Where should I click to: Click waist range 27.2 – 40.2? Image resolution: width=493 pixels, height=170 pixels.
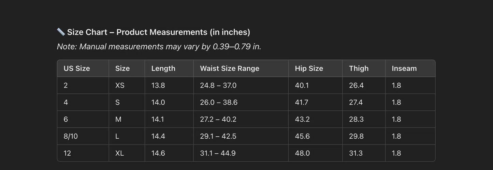tap(218, 119)
